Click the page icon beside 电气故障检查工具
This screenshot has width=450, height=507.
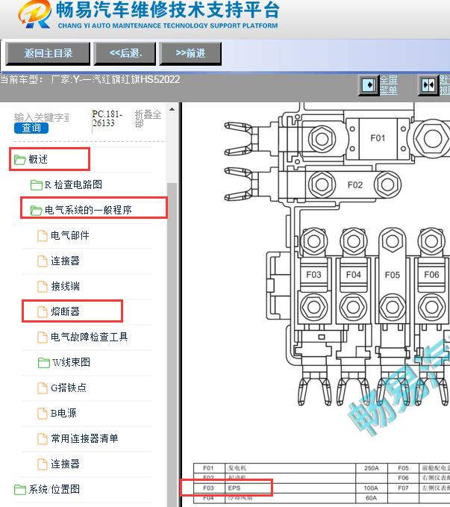coord(43,338)
